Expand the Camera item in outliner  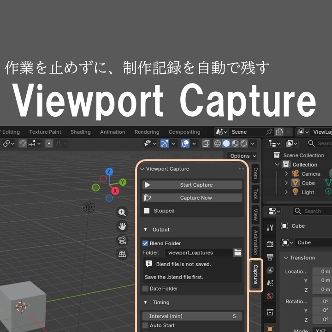pyautogui.click(x=286, y=174)
